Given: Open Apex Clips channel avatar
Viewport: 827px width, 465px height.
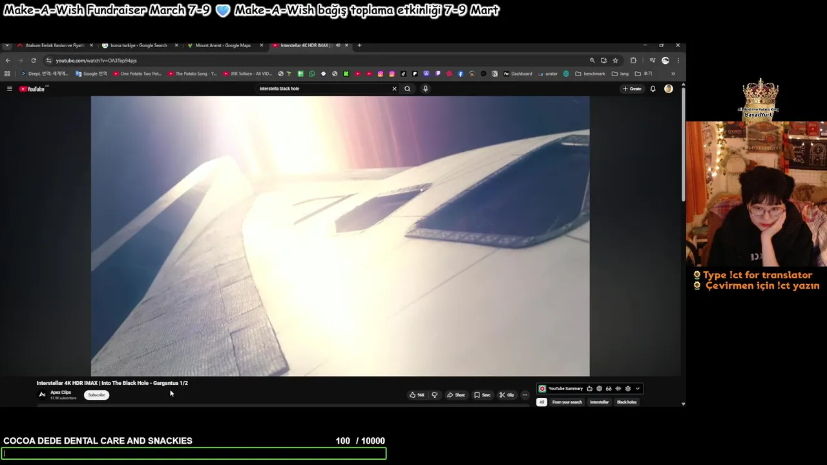Looking at the screenshot, I should [x=42, y=395].
